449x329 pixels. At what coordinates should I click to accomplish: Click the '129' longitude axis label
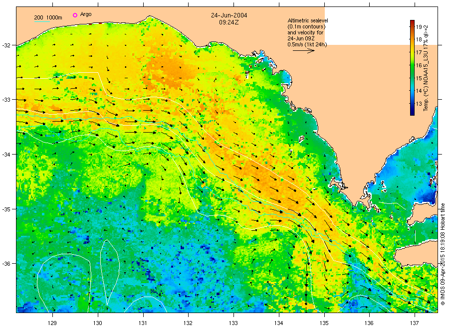52,323
